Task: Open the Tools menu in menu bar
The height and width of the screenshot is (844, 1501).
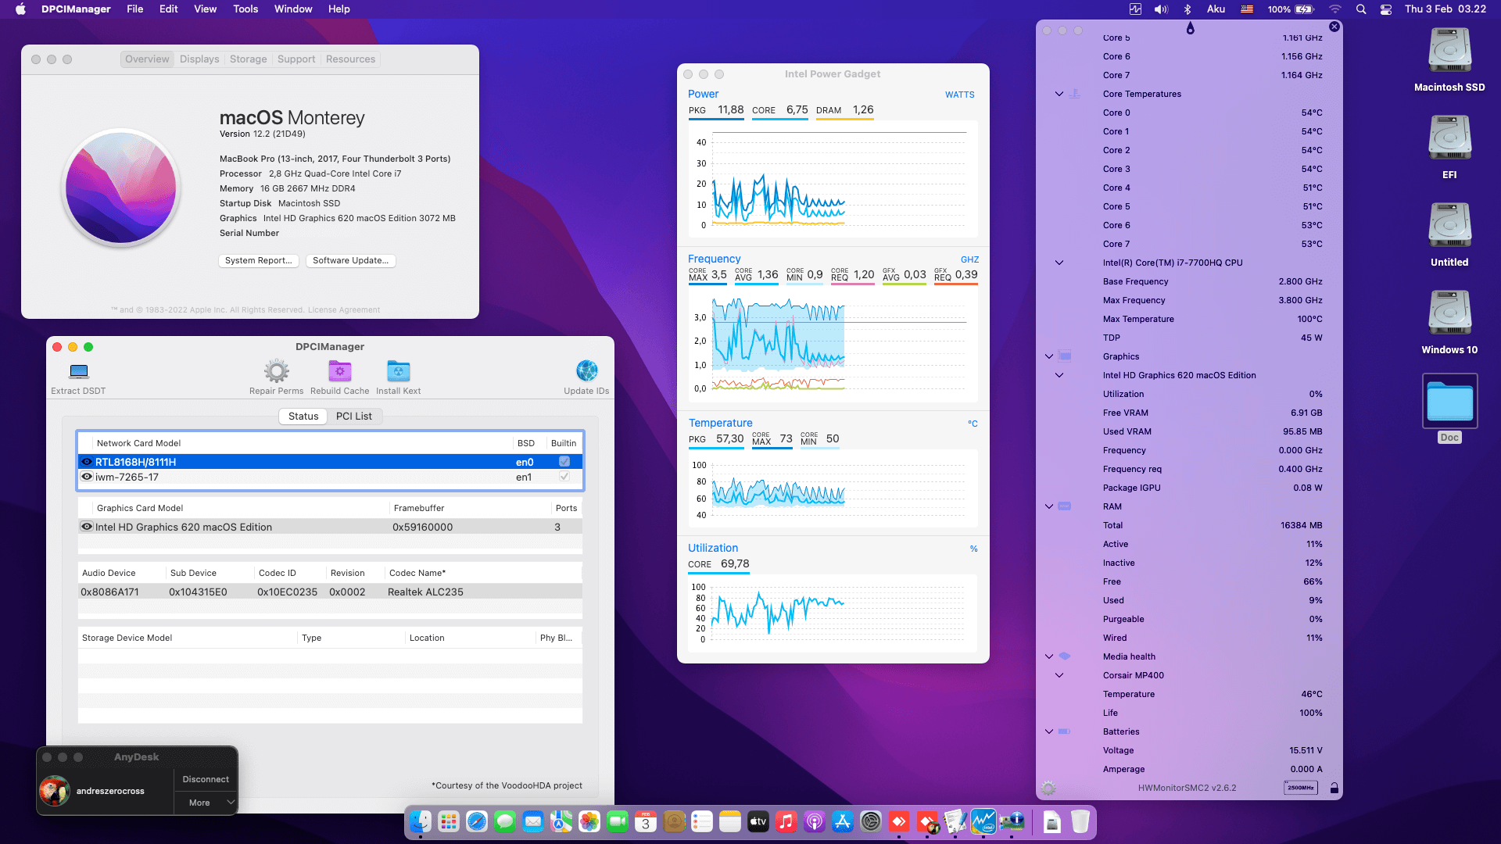Action: (x=245, y=9)
